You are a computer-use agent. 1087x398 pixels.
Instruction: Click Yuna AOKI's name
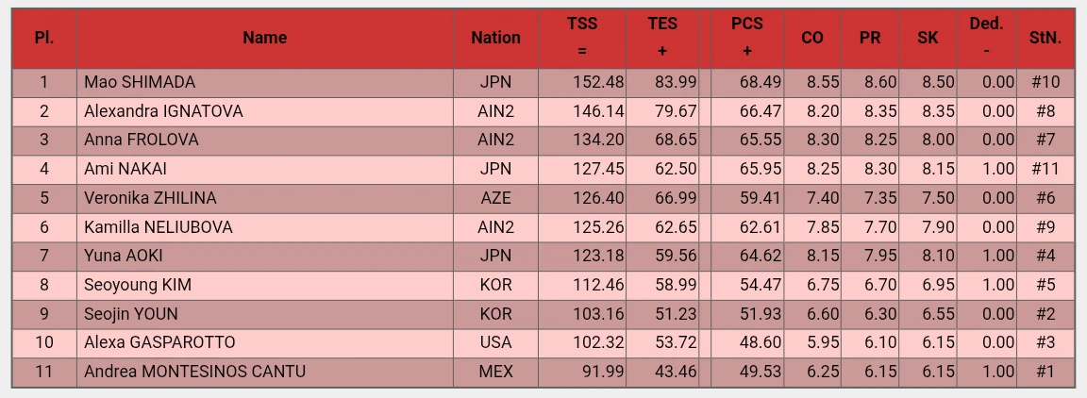coord(124,256)
